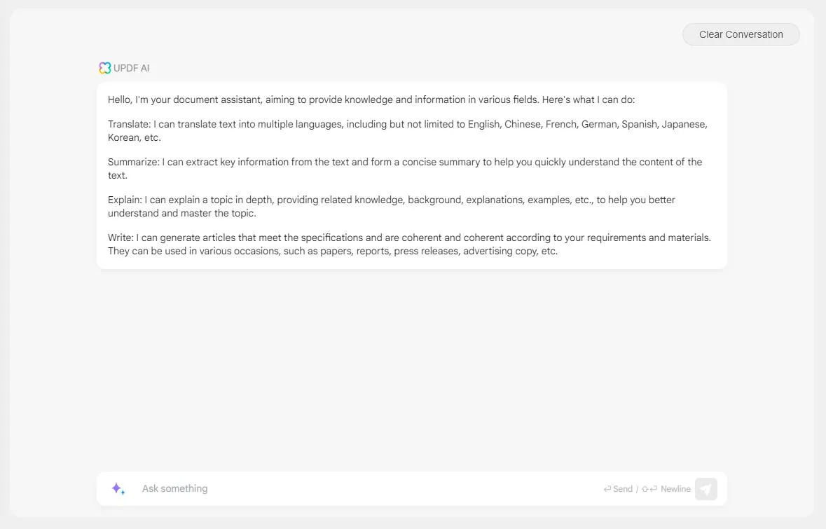Click the text 'Korean, etc.' in message
The height and width of the screenshot is (529, 826).
(135, 137)
